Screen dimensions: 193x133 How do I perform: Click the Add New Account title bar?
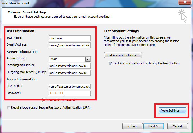coord(85,3)
